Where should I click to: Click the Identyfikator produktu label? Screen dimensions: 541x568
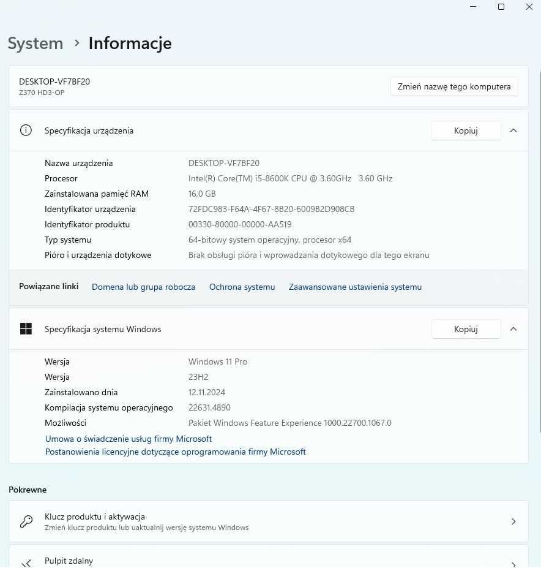tap(88, 225)
